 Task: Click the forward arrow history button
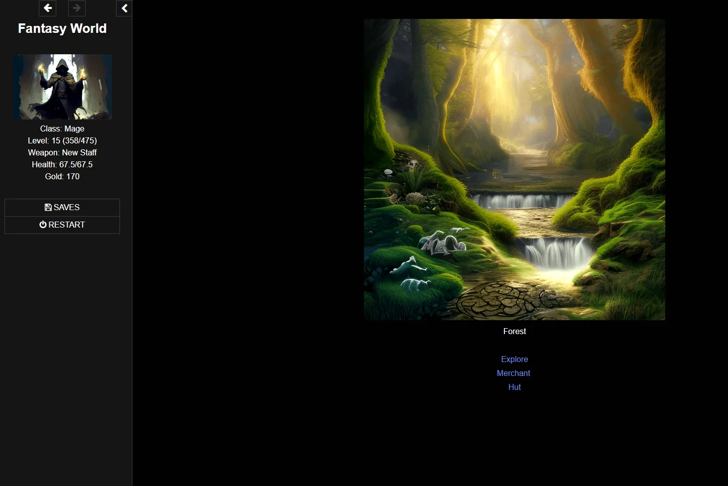pos(77,8)
